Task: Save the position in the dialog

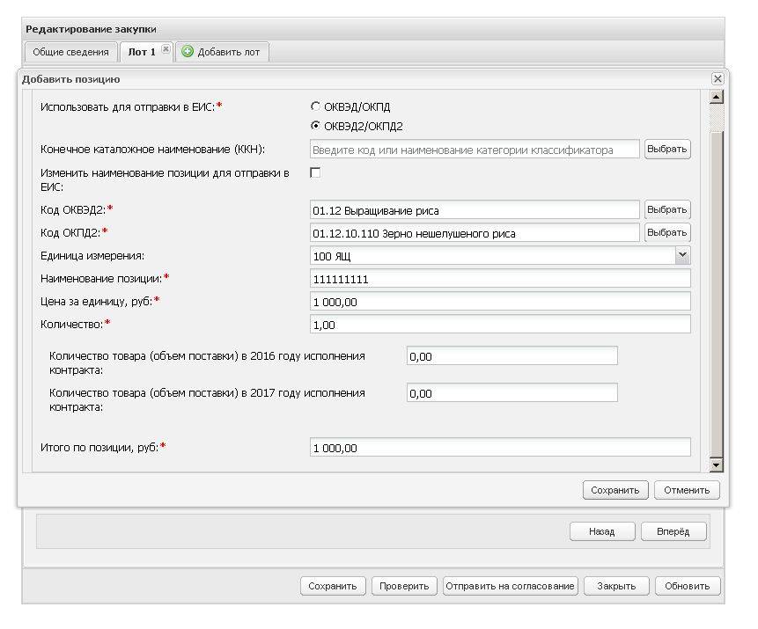Action: [615, 490]
